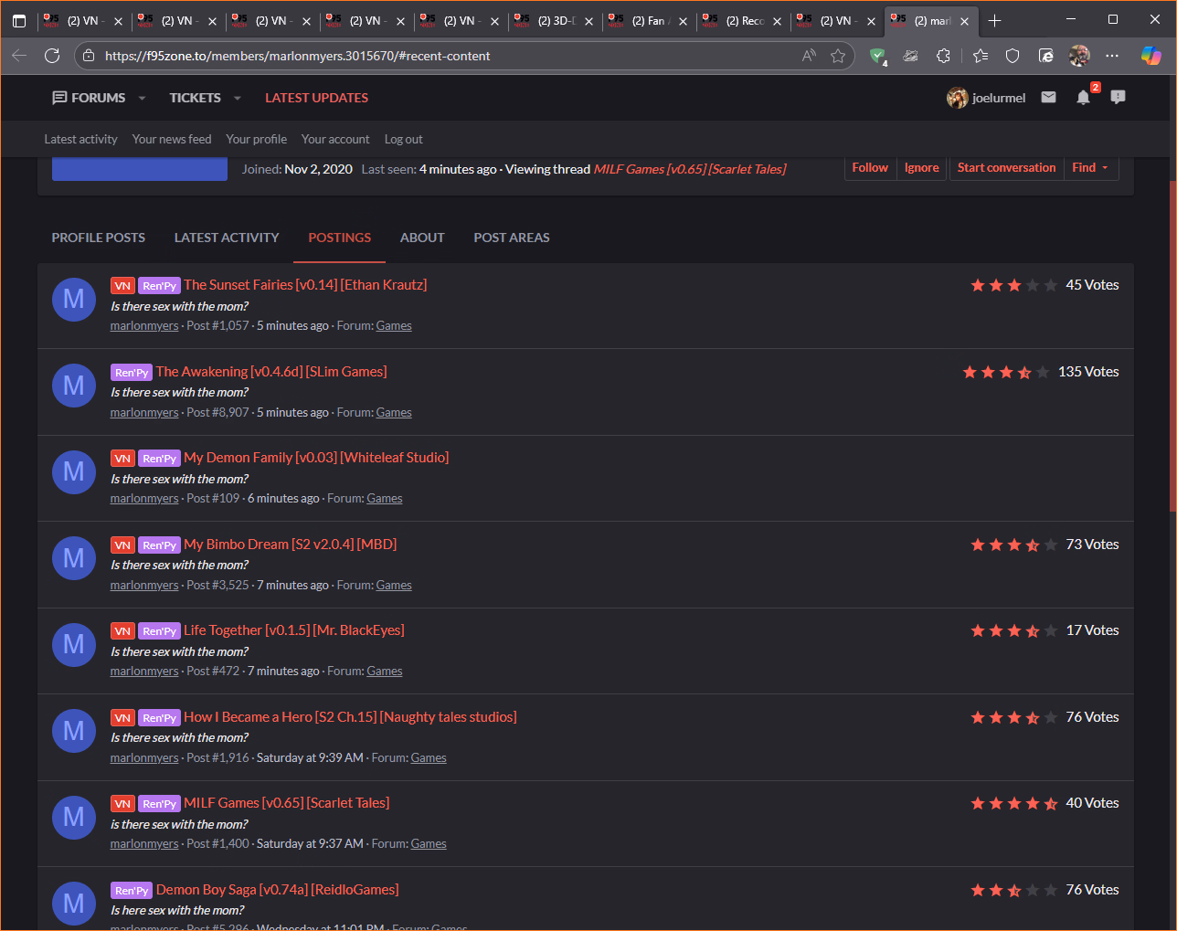Click the alerts bell icon

click(1083, 98)
